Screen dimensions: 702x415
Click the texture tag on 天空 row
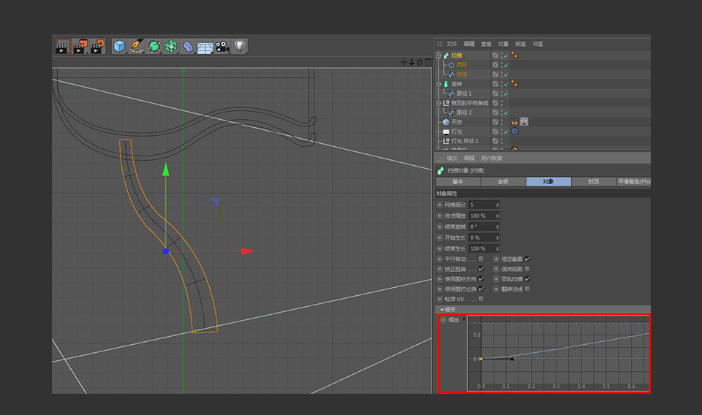click(x=524, y=121)
